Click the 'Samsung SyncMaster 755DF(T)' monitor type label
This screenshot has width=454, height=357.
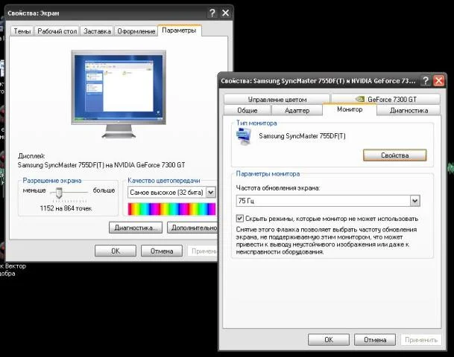point(302,136)
